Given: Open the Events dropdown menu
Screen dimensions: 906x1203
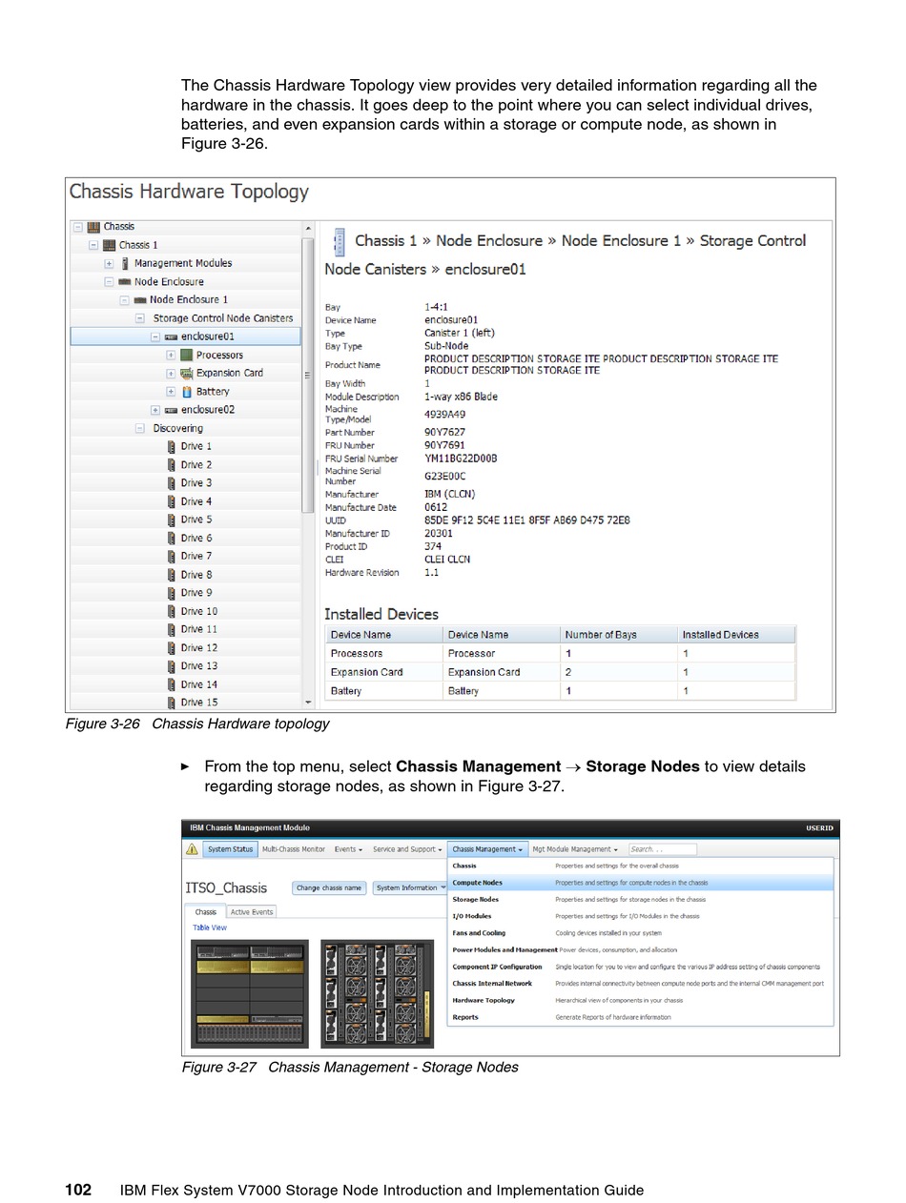Looking at the screenshot, I should [x=348, y=849].
